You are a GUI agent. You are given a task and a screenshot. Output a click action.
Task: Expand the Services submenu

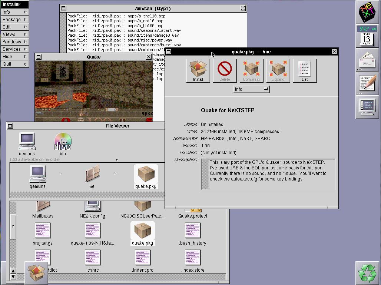click(15, 49)
